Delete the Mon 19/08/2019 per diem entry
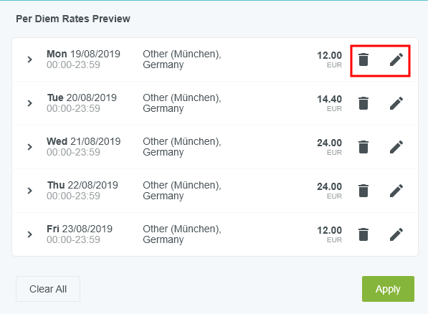 click(x=363, y=60)
